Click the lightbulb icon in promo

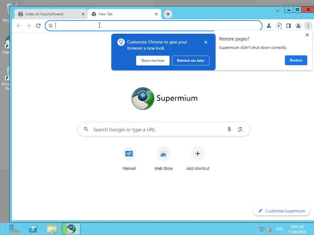(x=121, y=42)
